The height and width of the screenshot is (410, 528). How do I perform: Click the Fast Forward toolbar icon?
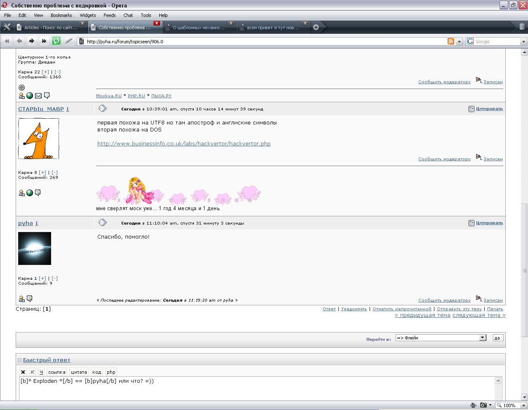[44, 41]
